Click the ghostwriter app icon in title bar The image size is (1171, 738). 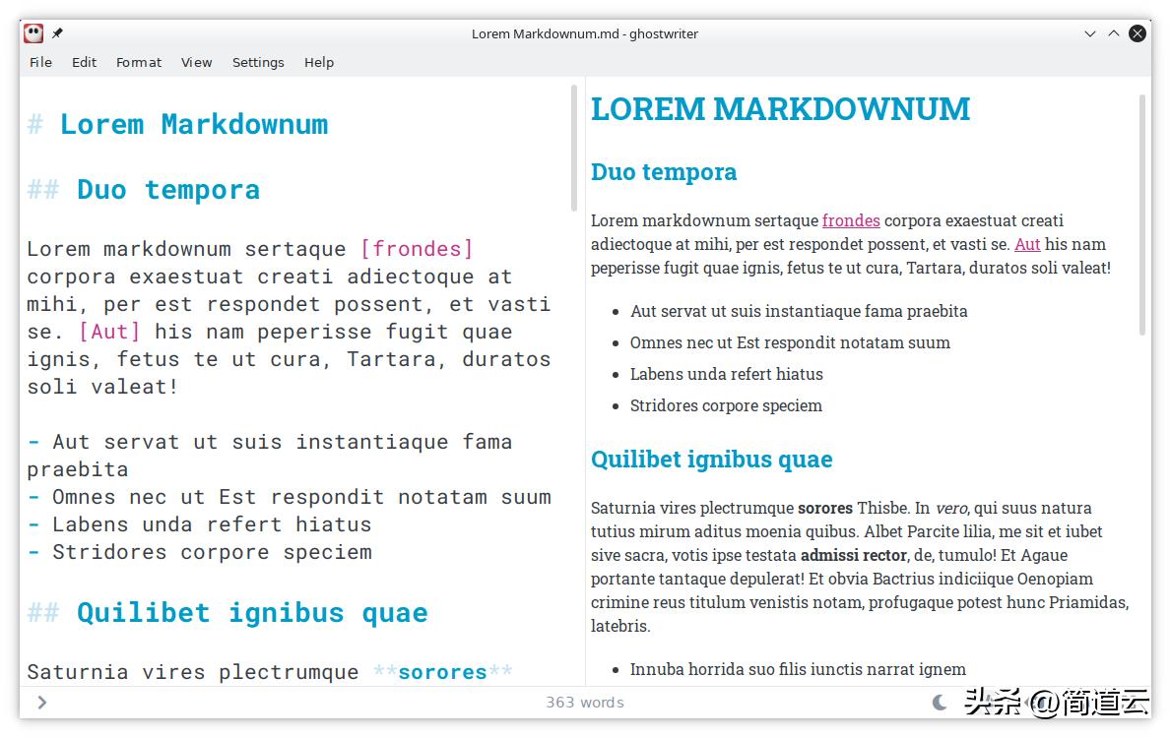click(x=33, y=33)
